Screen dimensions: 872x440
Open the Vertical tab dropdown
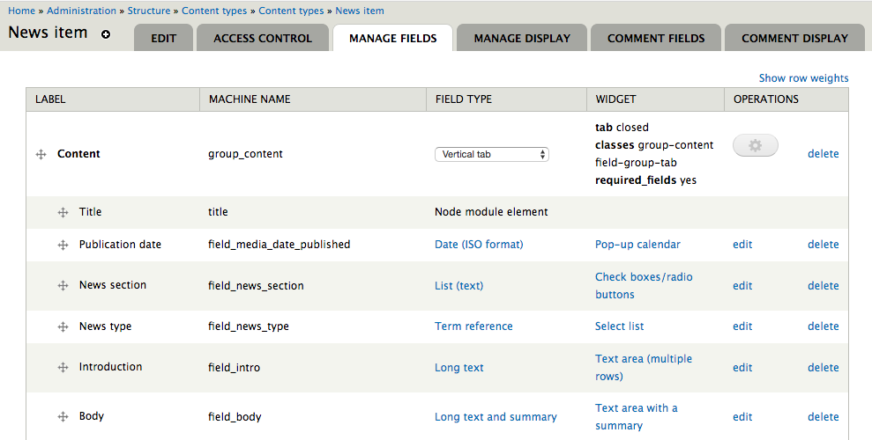tap(492, 154)
